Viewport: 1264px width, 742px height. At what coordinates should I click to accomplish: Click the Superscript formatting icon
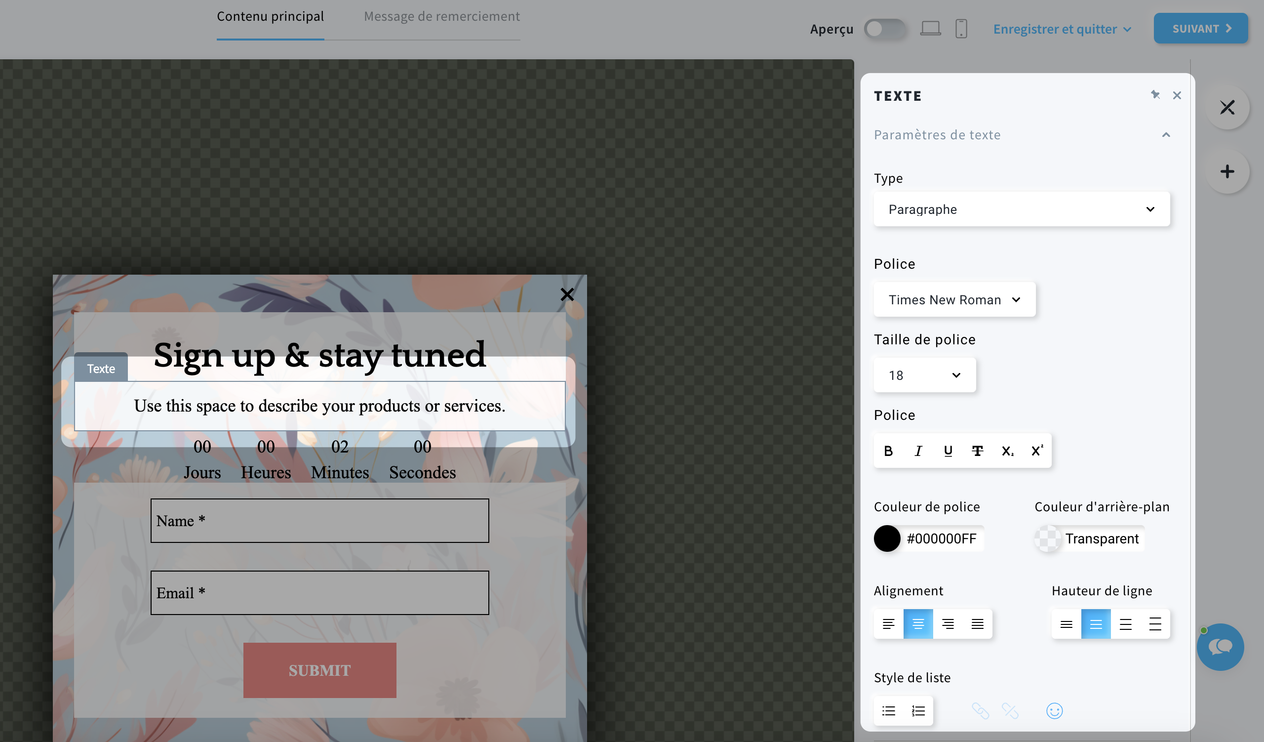[x=1037, y=451]
